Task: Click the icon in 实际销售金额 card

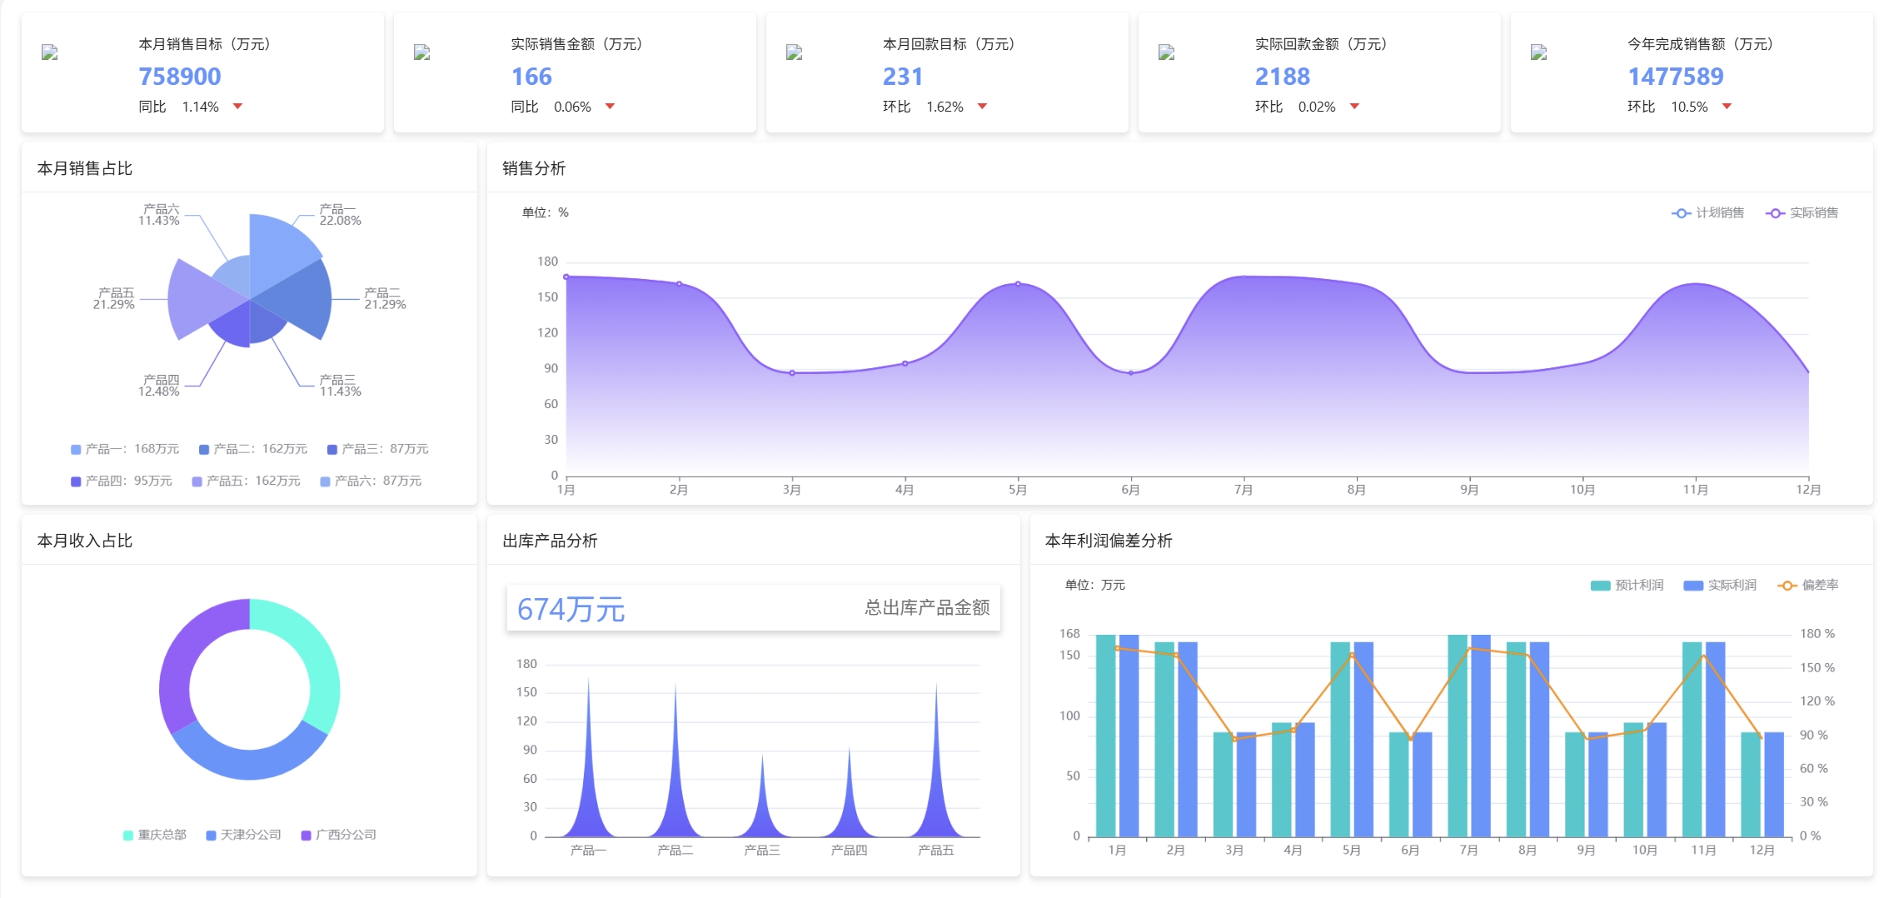Action: (x=422, y=53)
